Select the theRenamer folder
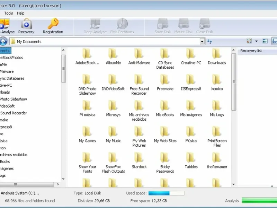The height and width of the screenshot is (208, 277). click(x=217, y=161)
